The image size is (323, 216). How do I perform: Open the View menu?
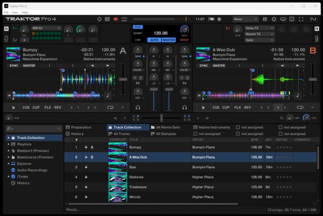(15, 12)
